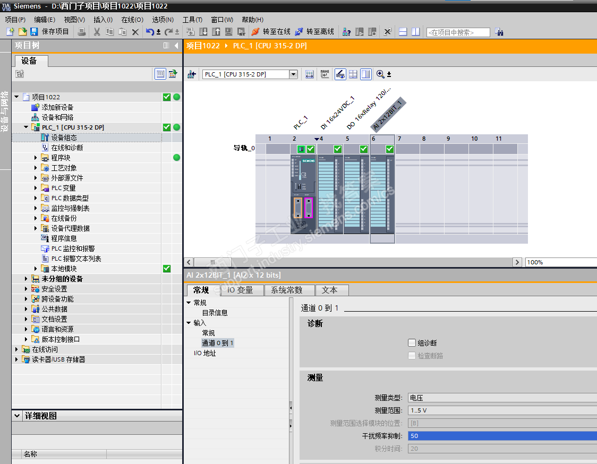Viewport: 597px width, 464px height.
Task: Click the copy icon in the toolbar
Action: [x=109, y=32]
